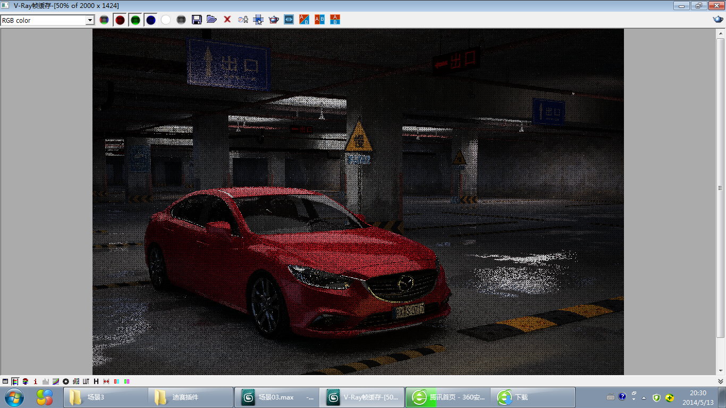The height and width of the screenshot is (408, 726).
Task: Toggle the histogram levels icon
Action: tap(45, 381)
